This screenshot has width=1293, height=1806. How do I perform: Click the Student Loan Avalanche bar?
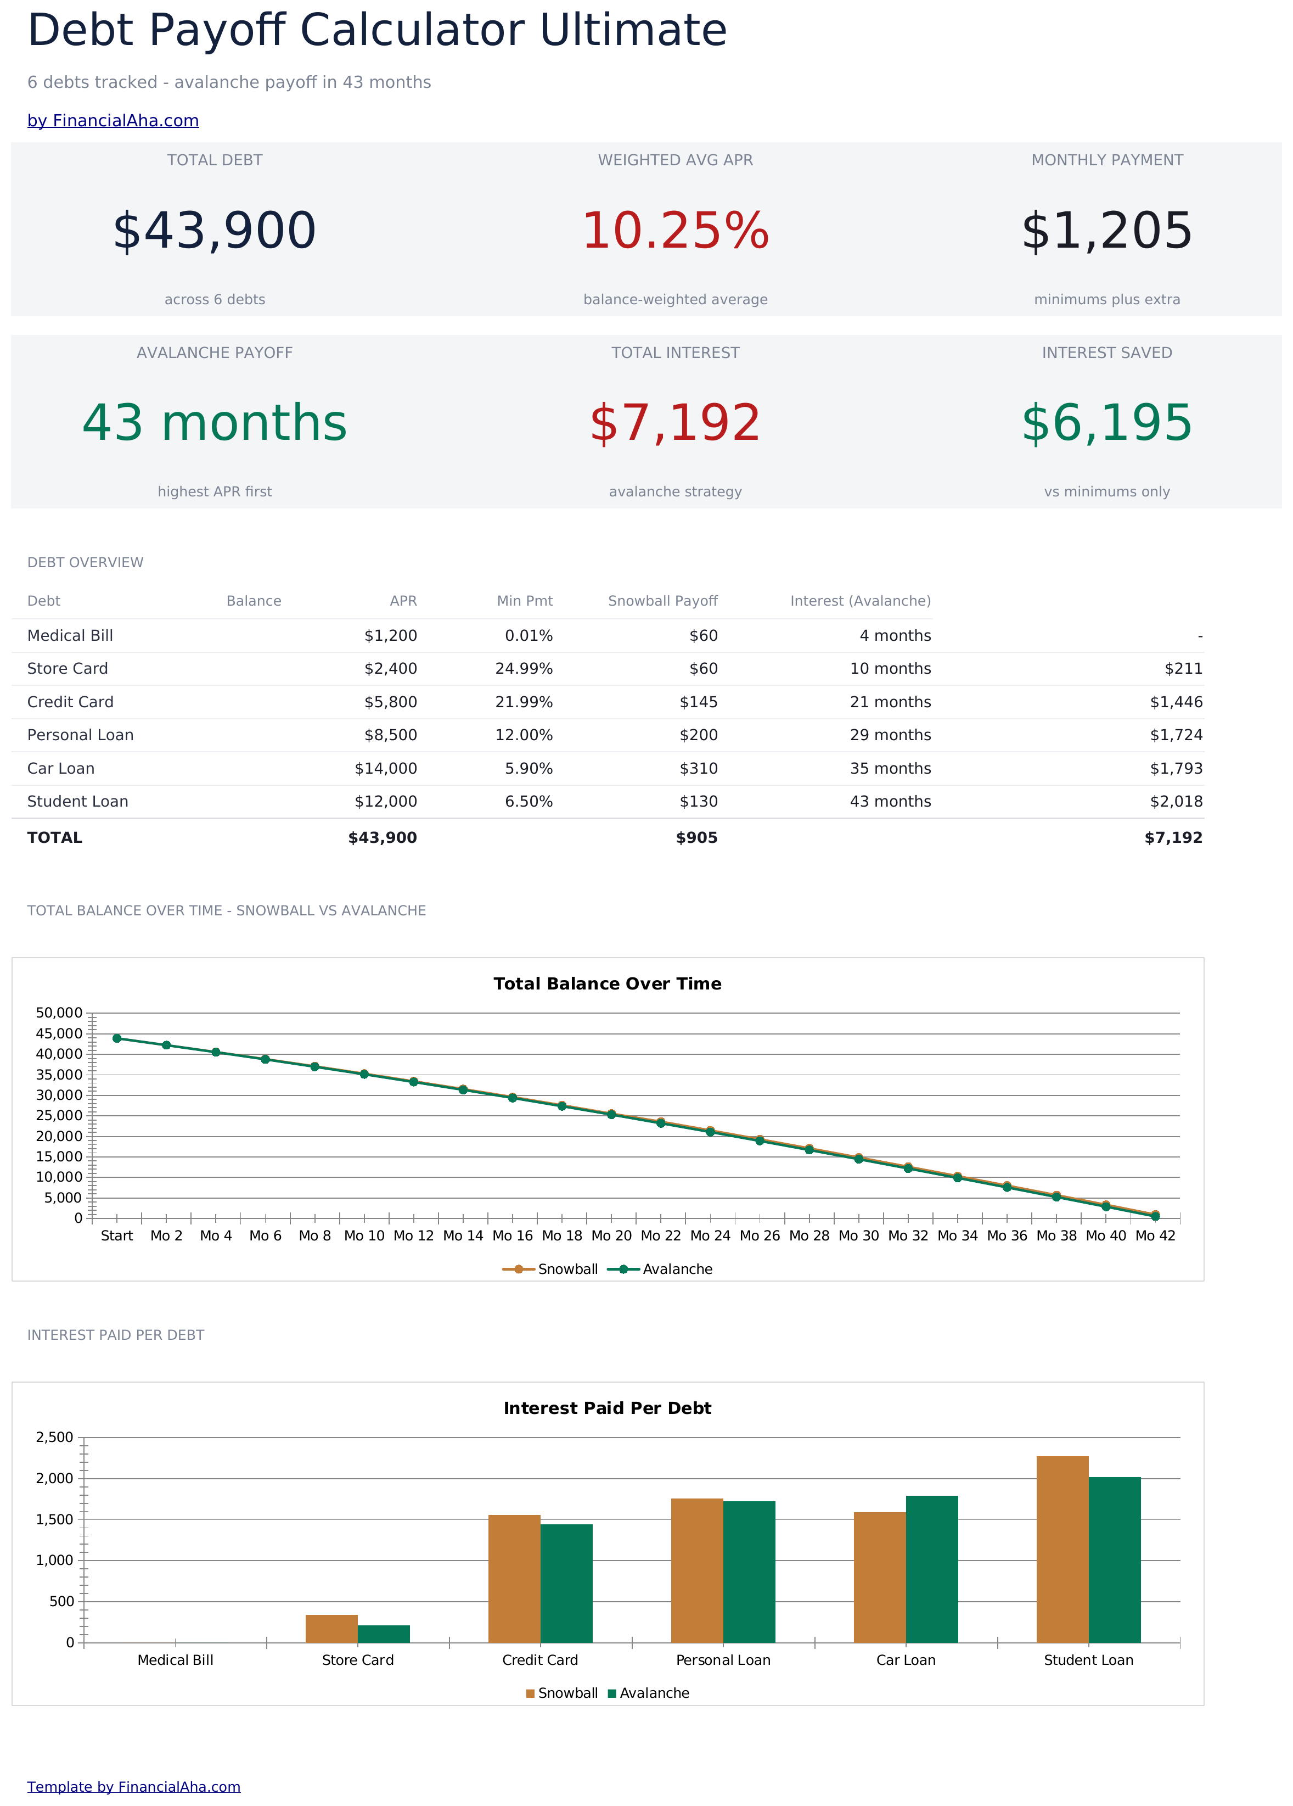(1114, 1560)
